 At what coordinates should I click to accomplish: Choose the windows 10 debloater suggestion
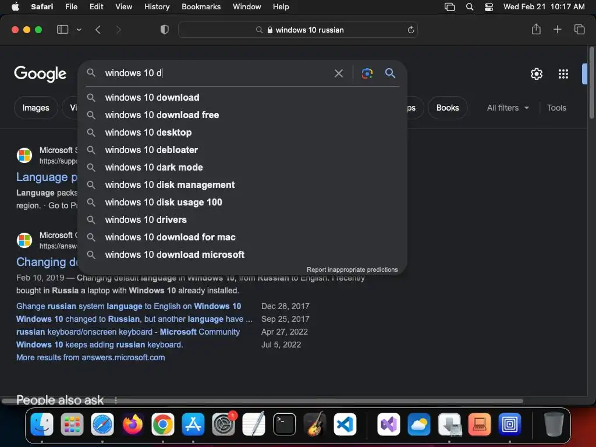[243, 150]
